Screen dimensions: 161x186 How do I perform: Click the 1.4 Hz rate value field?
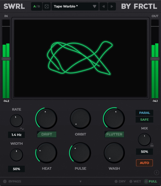pos(16,135)
